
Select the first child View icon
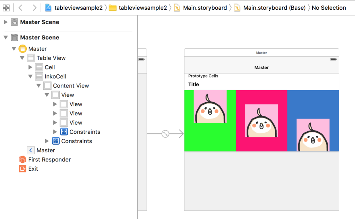click(x=64, y=104)
